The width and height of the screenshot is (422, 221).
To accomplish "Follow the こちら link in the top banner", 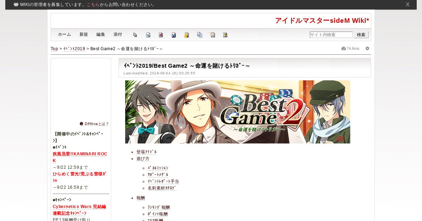I will coord(93,5).
